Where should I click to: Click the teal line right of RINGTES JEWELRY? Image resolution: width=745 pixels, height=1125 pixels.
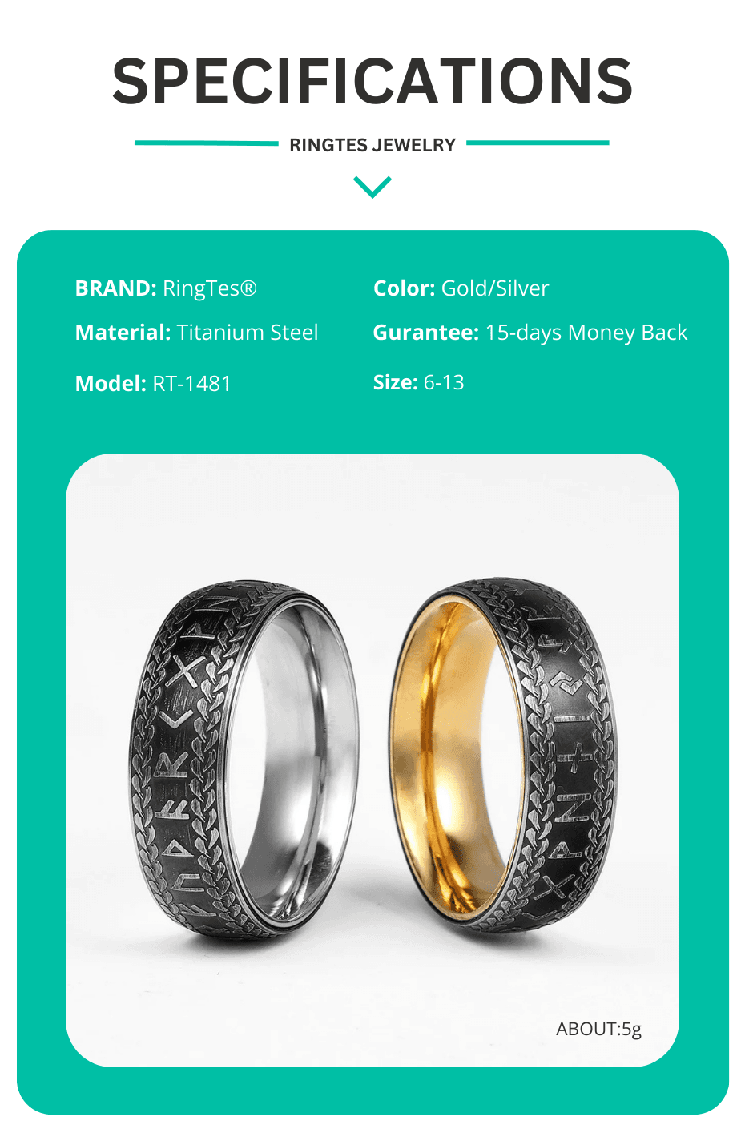[538, 143]
